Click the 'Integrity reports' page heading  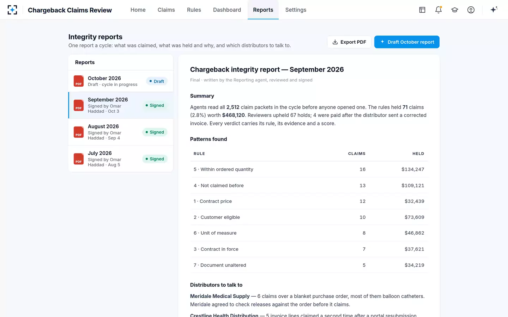pyautogui.click(x=95, y=37)
